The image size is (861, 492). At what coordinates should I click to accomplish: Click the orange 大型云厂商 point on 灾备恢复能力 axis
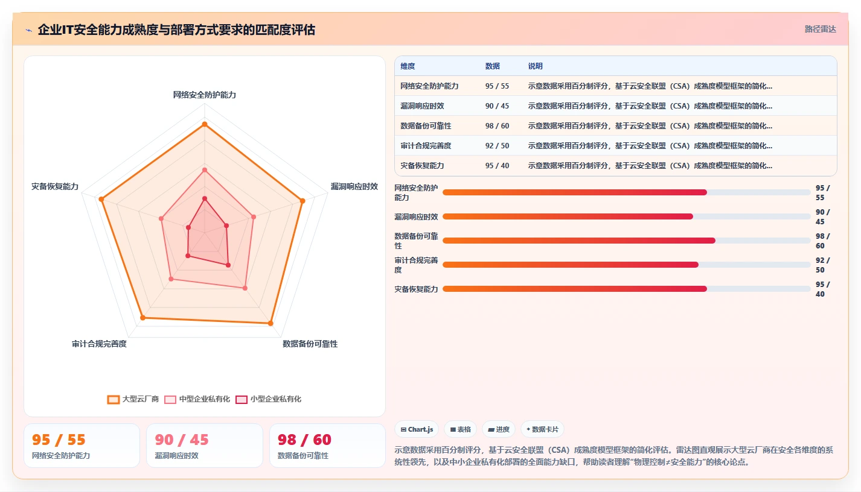coord(101,199)
